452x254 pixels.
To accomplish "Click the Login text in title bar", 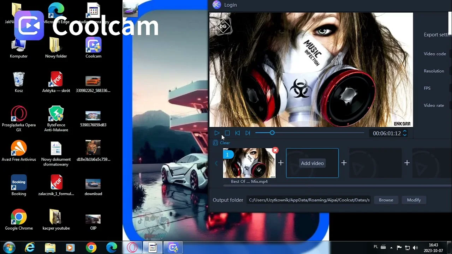I will [230, 5].
